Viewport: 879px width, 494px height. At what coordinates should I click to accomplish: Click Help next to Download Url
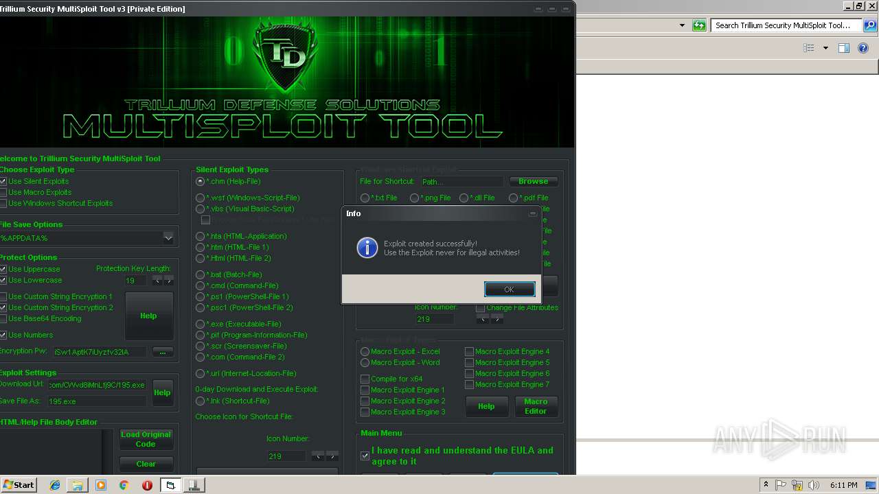[163, 392]
